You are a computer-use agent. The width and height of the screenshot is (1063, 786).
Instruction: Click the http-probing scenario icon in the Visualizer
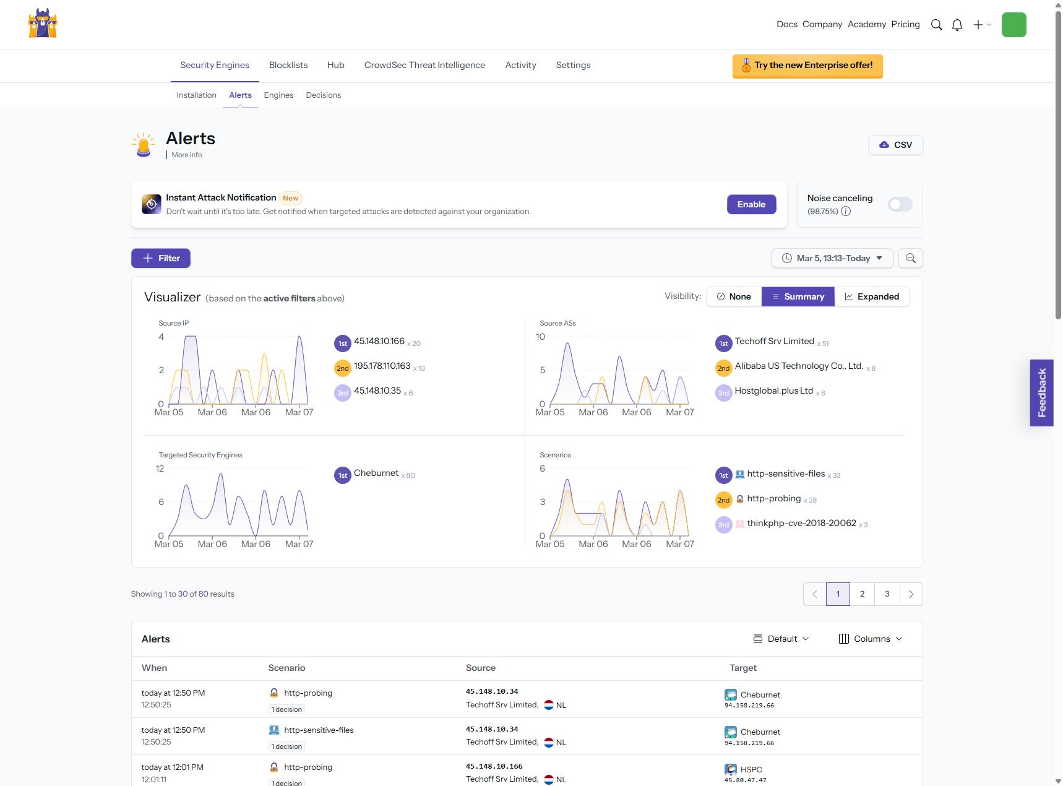tap(740, 499)
